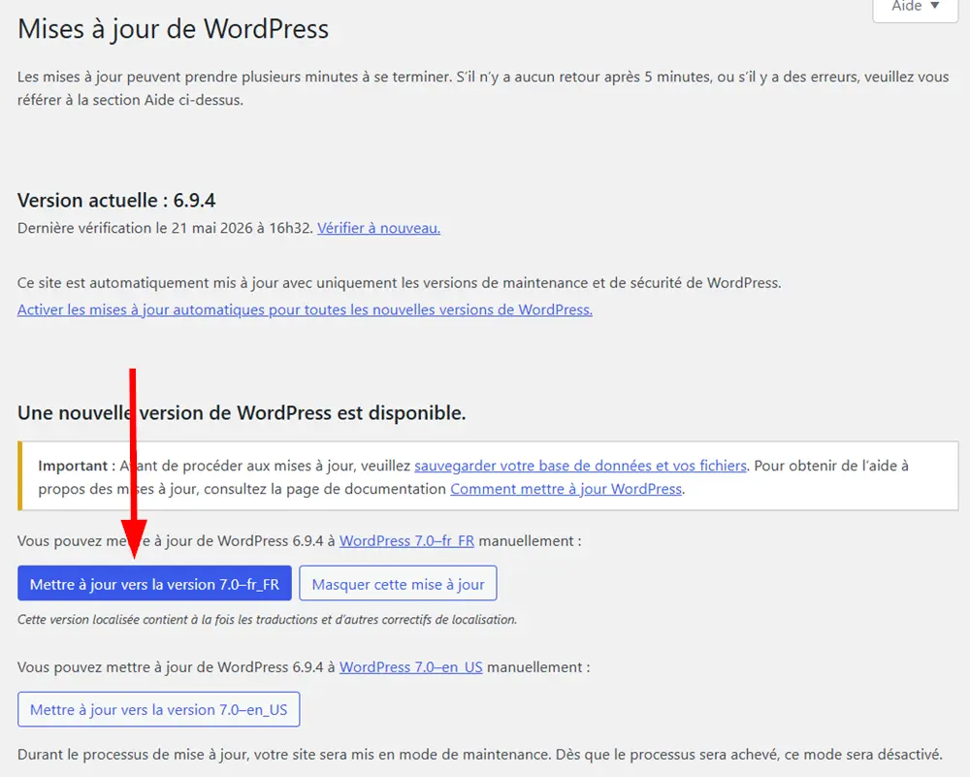Screen dimensions: 970x777
Task: Select the 'Important :' label in the notice
Action: pyautogui.click(x=77, y=466)
